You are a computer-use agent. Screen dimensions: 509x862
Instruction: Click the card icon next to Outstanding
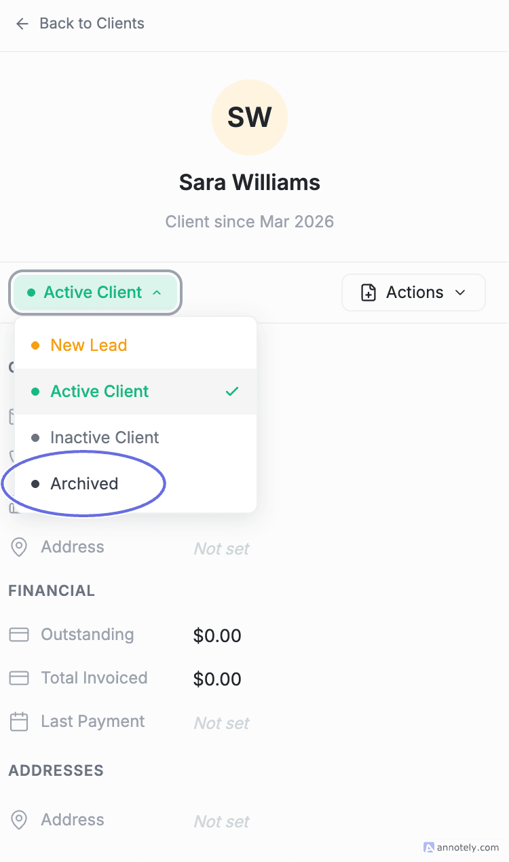(18, 635)
